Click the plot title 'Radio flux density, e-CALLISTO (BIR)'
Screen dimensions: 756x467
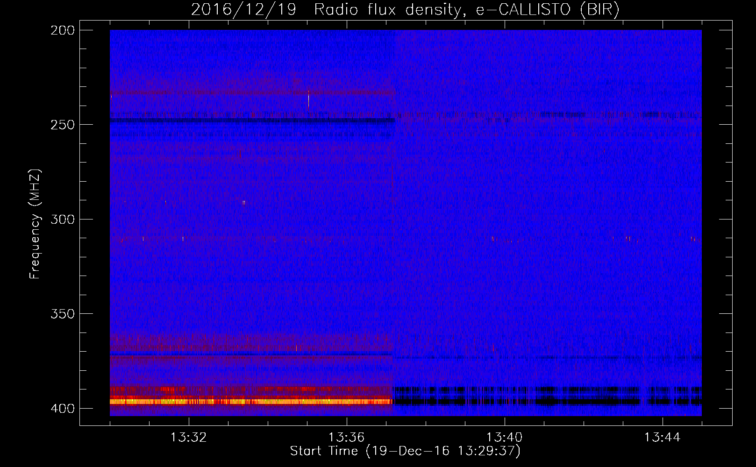[466, 9]
